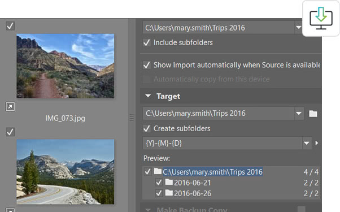
Task: Select the IMG_073.jpg trail thumbnail
Action: tap(66, 66)
